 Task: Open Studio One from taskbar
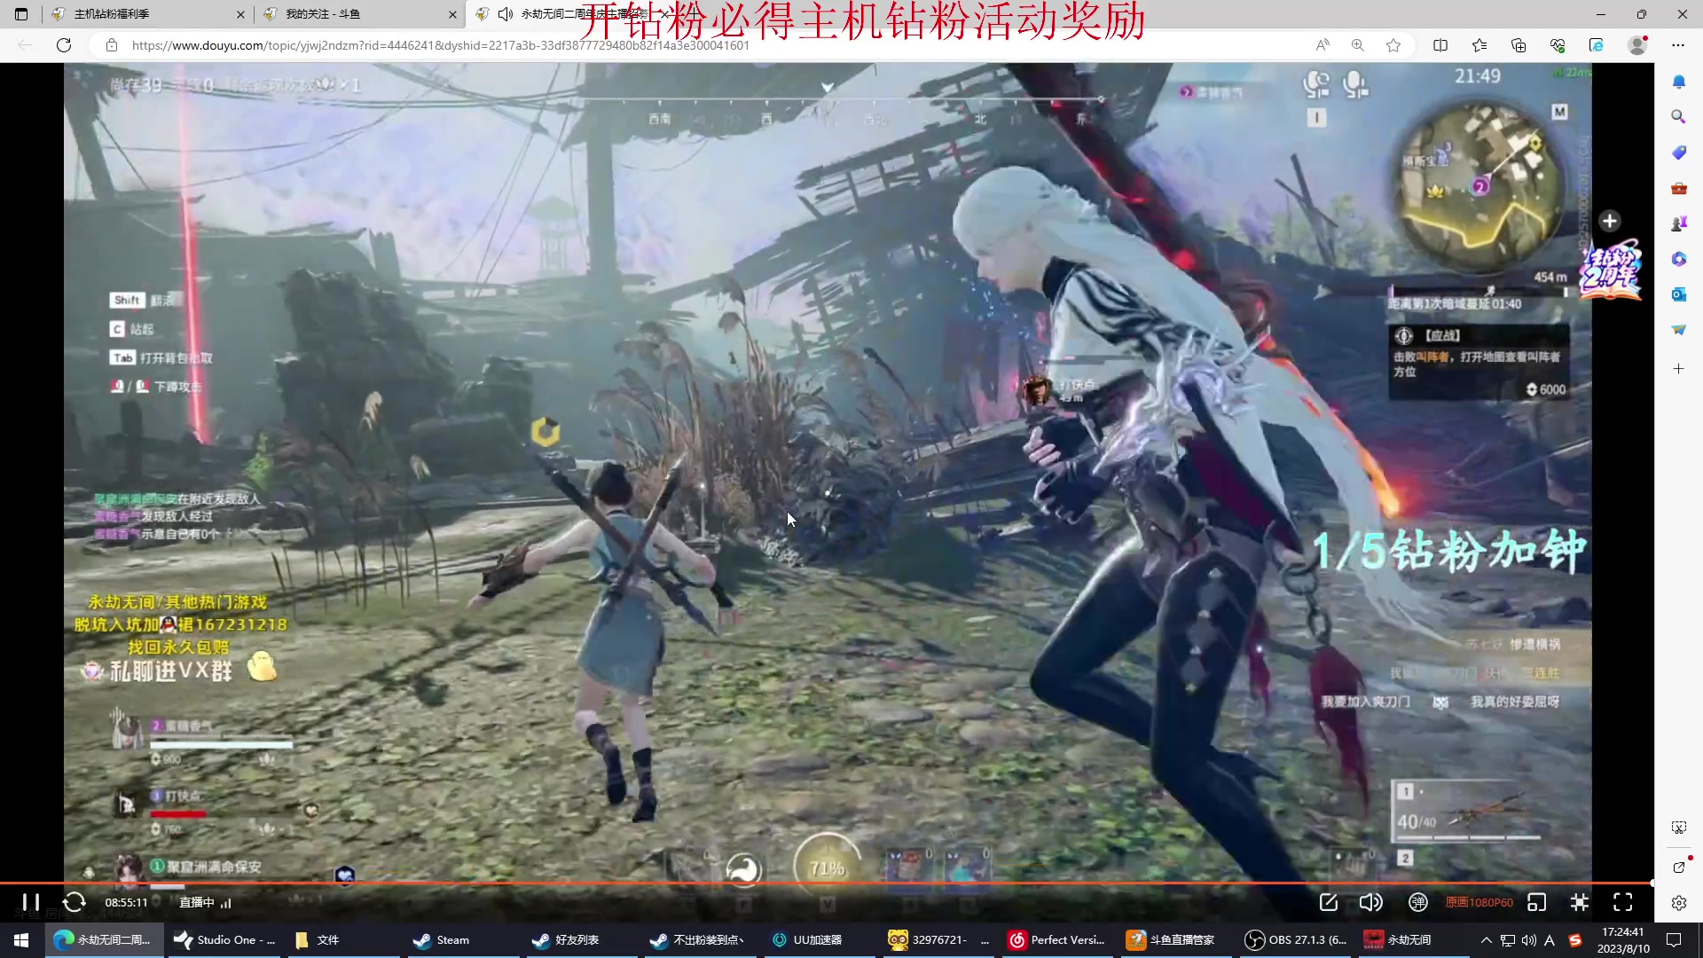224,939
